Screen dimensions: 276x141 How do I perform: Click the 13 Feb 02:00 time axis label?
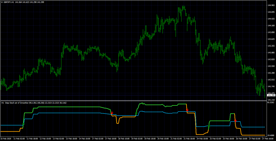coord(59,139)
